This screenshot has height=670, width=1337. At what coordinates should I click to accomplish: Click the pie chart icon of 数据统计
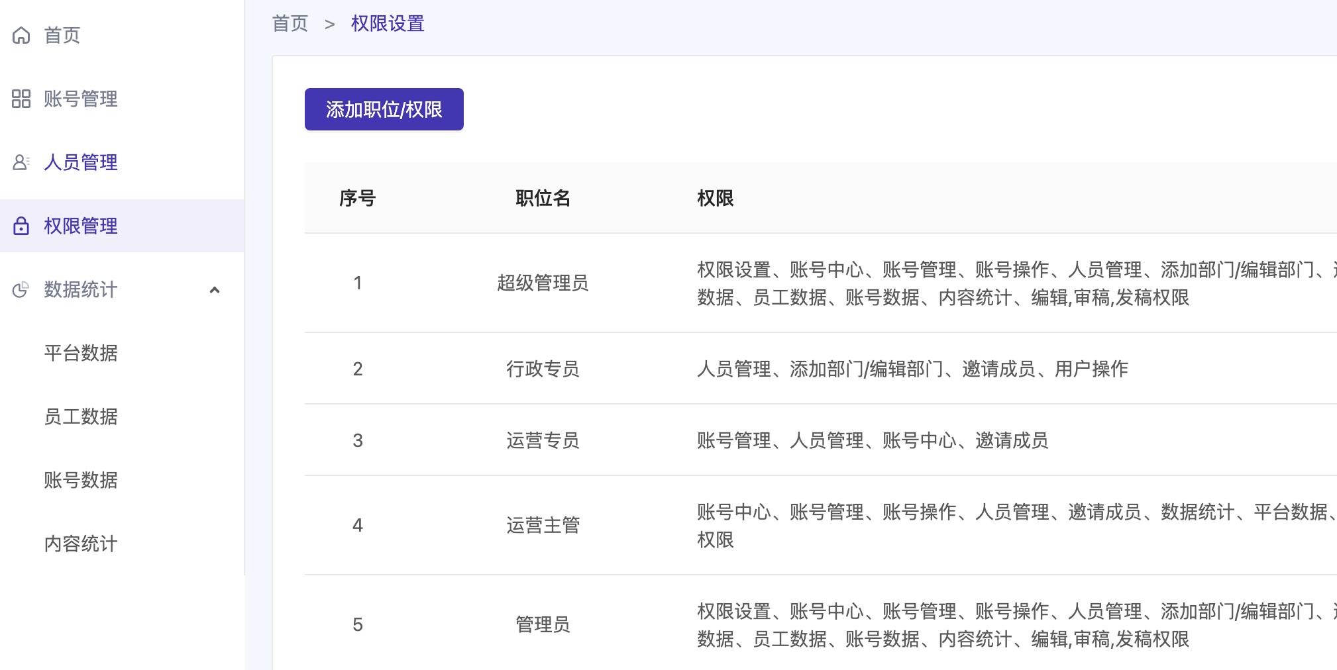(x=22, y=289)
